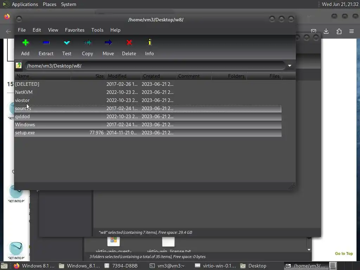Open the Tools menu
Image resolution: width=360 pixels, height=270 pixels.
[97, 30]
